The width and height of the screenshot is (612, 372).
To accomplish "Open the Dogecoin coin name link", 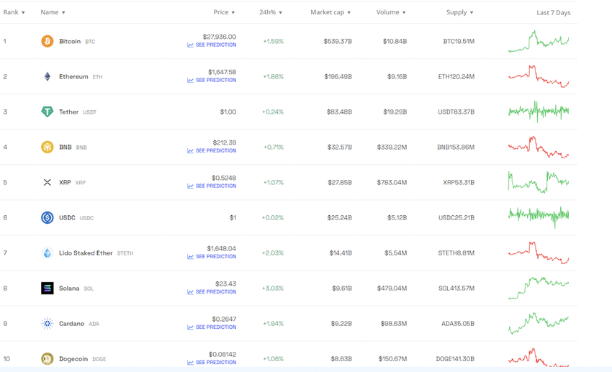I will [x=73, y=359].
